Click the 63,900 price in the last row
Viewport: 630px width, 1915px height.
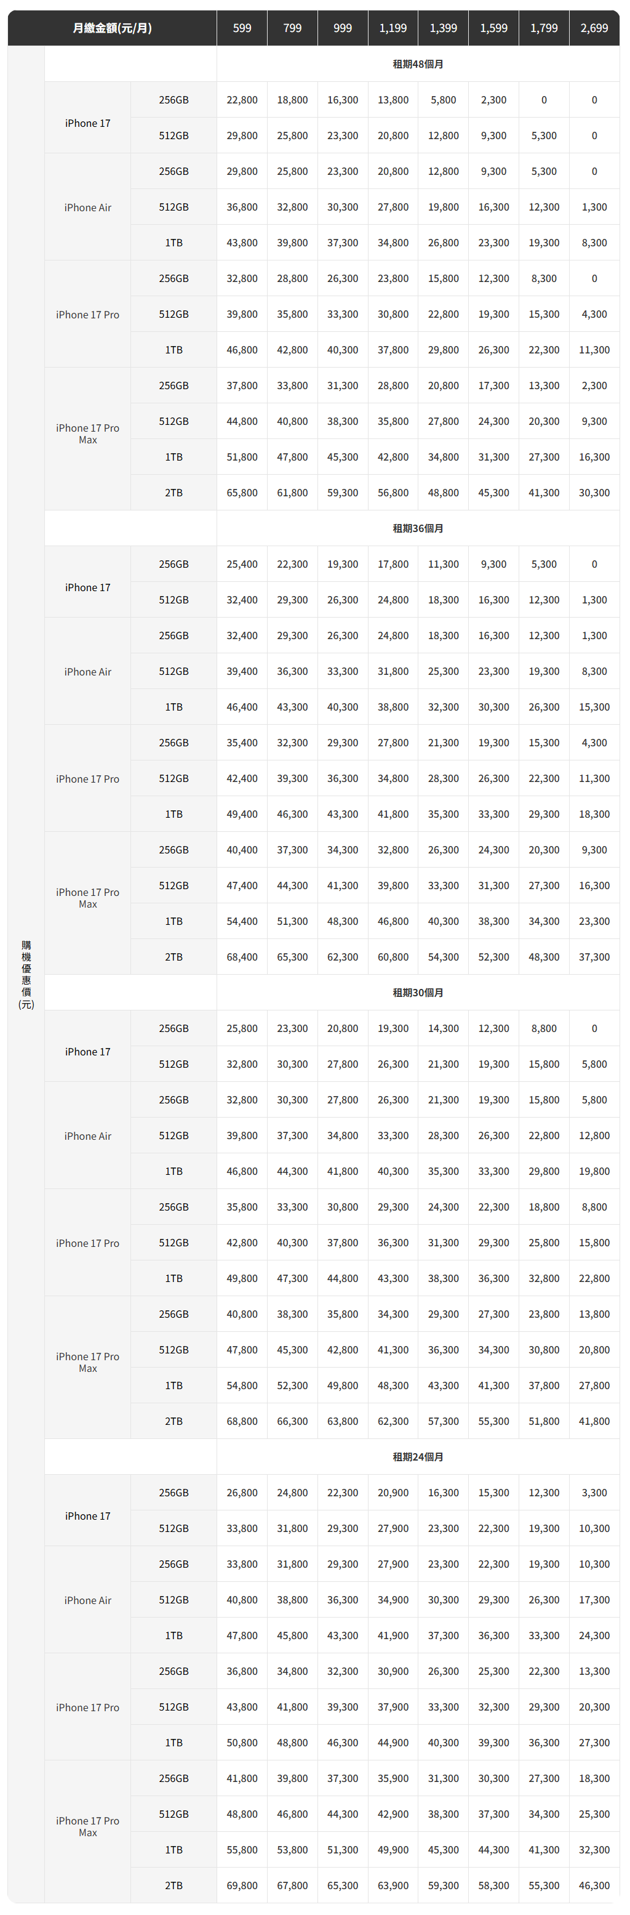pos(393,1885)
